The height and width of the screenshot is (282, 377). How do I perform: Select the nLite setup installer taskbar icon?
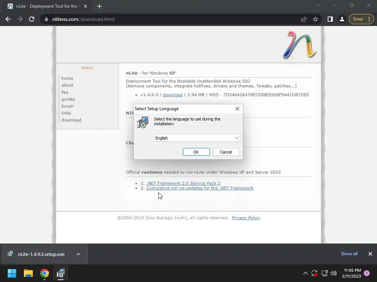coord(61,273)
